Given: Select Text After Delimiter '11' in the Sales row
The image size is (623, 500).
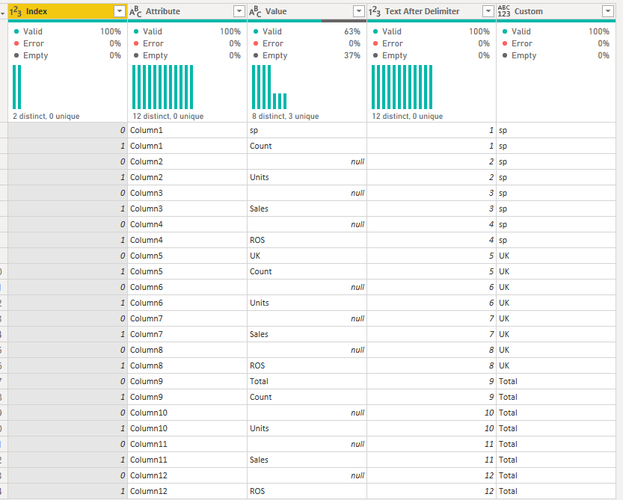Looking at the screenshot, I should pos(432,460).
